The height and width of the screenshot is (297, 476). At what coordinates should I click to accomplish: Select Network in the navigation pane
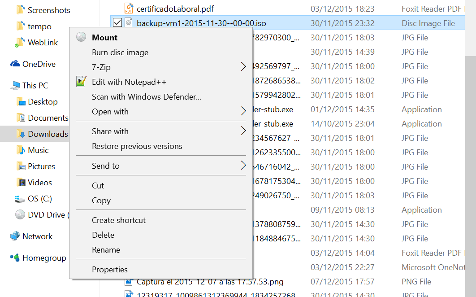(37, 236)
